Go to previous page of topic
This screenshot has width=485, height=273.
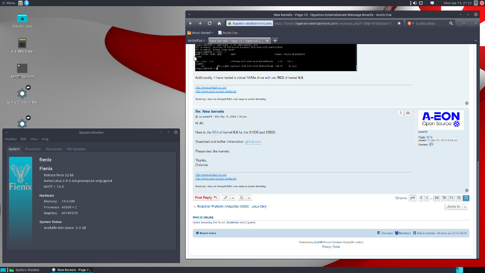click(x=421, y=198)
